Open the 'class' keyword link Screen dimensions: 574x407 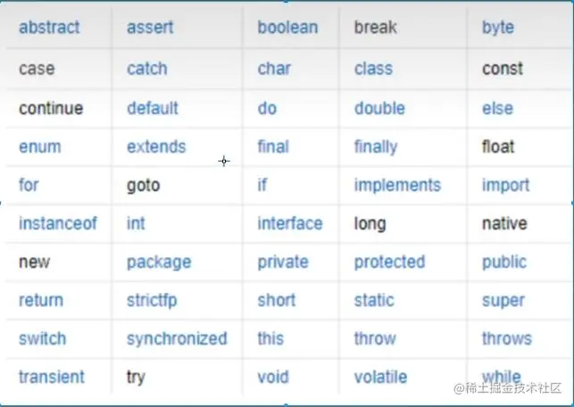pos(373,69)
